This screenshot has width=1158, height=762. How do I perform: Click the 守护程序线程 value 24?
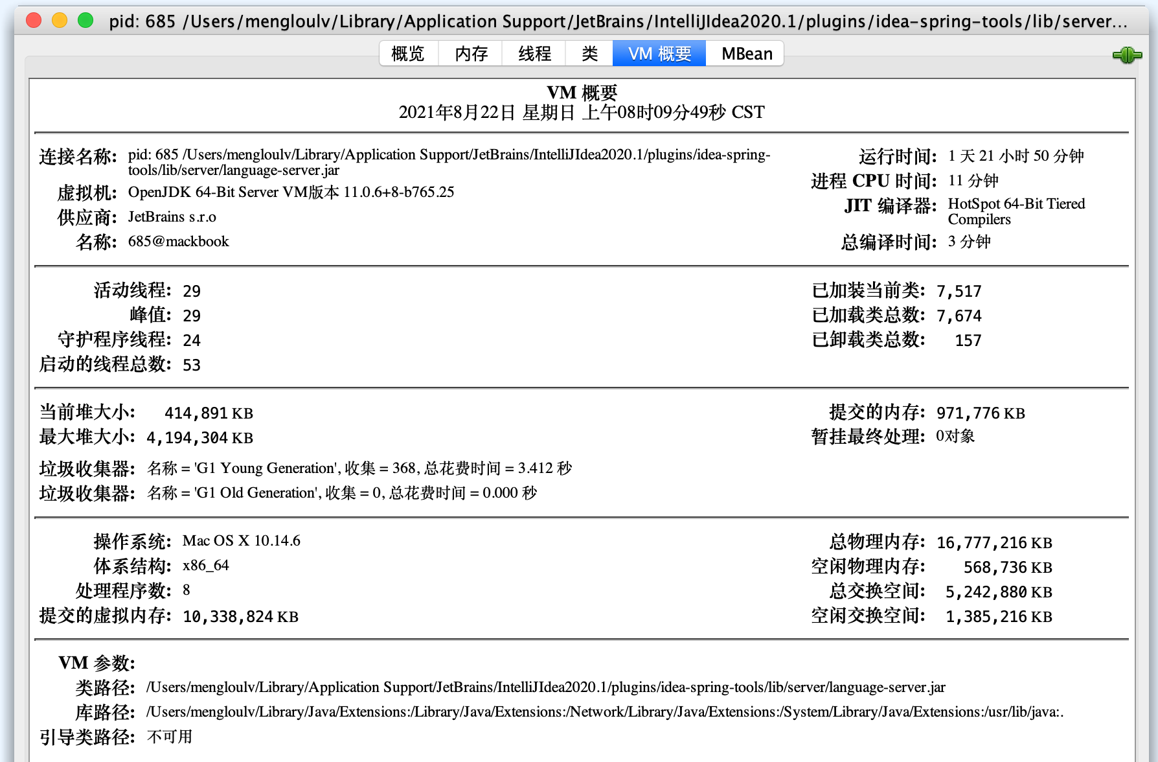pos(192,340)
